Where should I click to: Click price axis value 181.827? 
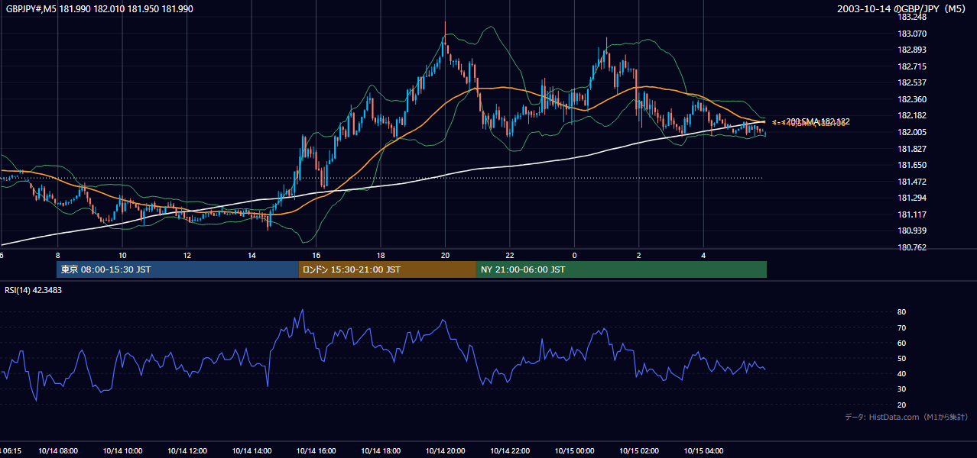pyautogui.click(x=913, y=149)
